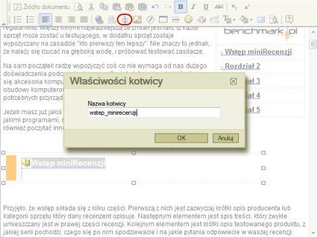Insert a numbered list
Image resolution: width=318 pixels, height=238 pixels.
point(18,19)
